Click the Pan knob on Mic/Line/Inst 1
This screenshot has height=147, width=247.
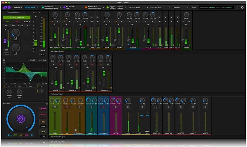(x=55, y=15)
